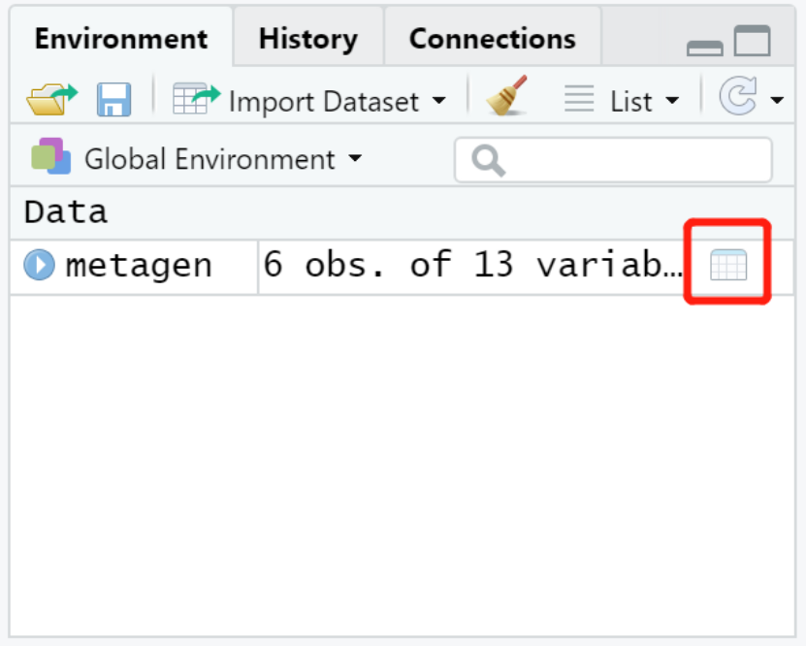Click the metagen object name
Screen dimensions: 806x646
click(x=139, y=265)
